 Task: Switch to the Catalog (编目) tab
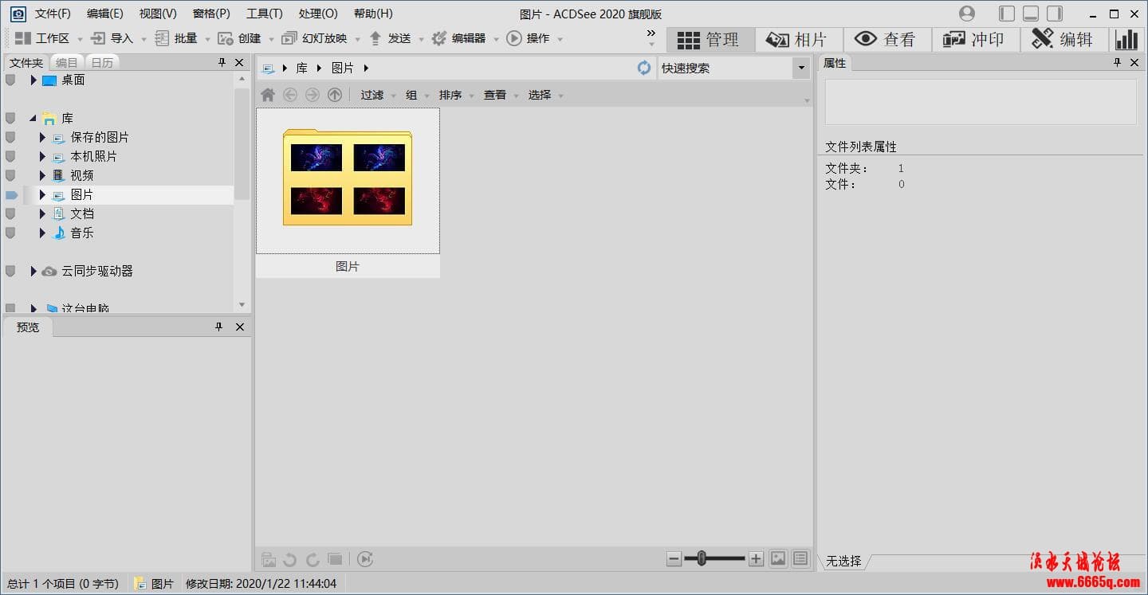[x=67, y=63]
